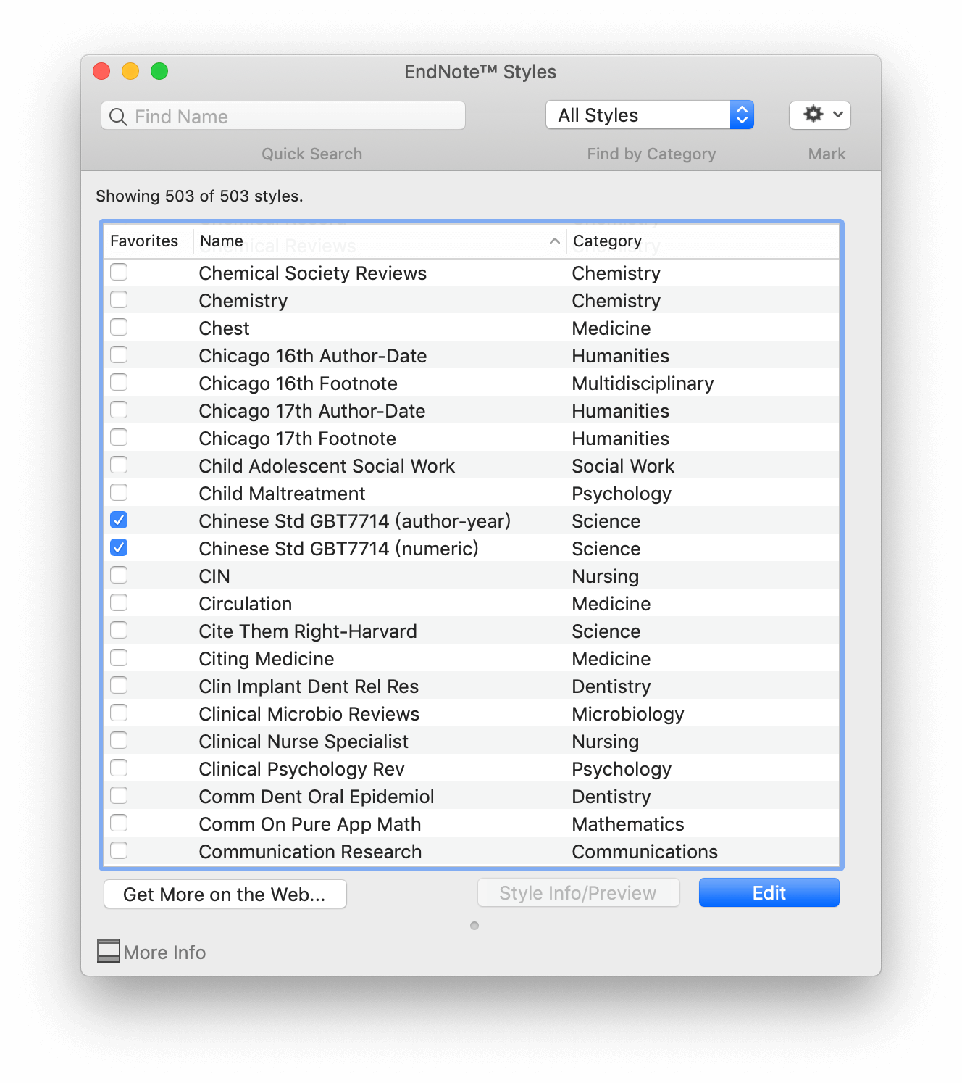Viewport: 962px width, 1083px height.
Task: Tick the CIN favorite checkbox
Action: pyautogui.click(x=119, y=575)
